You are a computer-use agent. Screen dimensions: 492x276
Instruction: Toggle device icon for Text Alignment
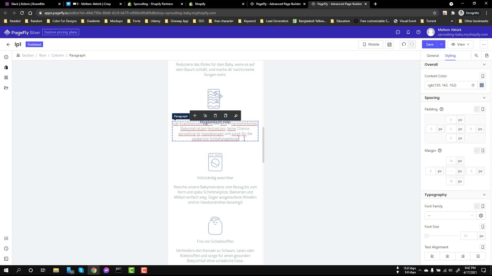coord(483,247)
